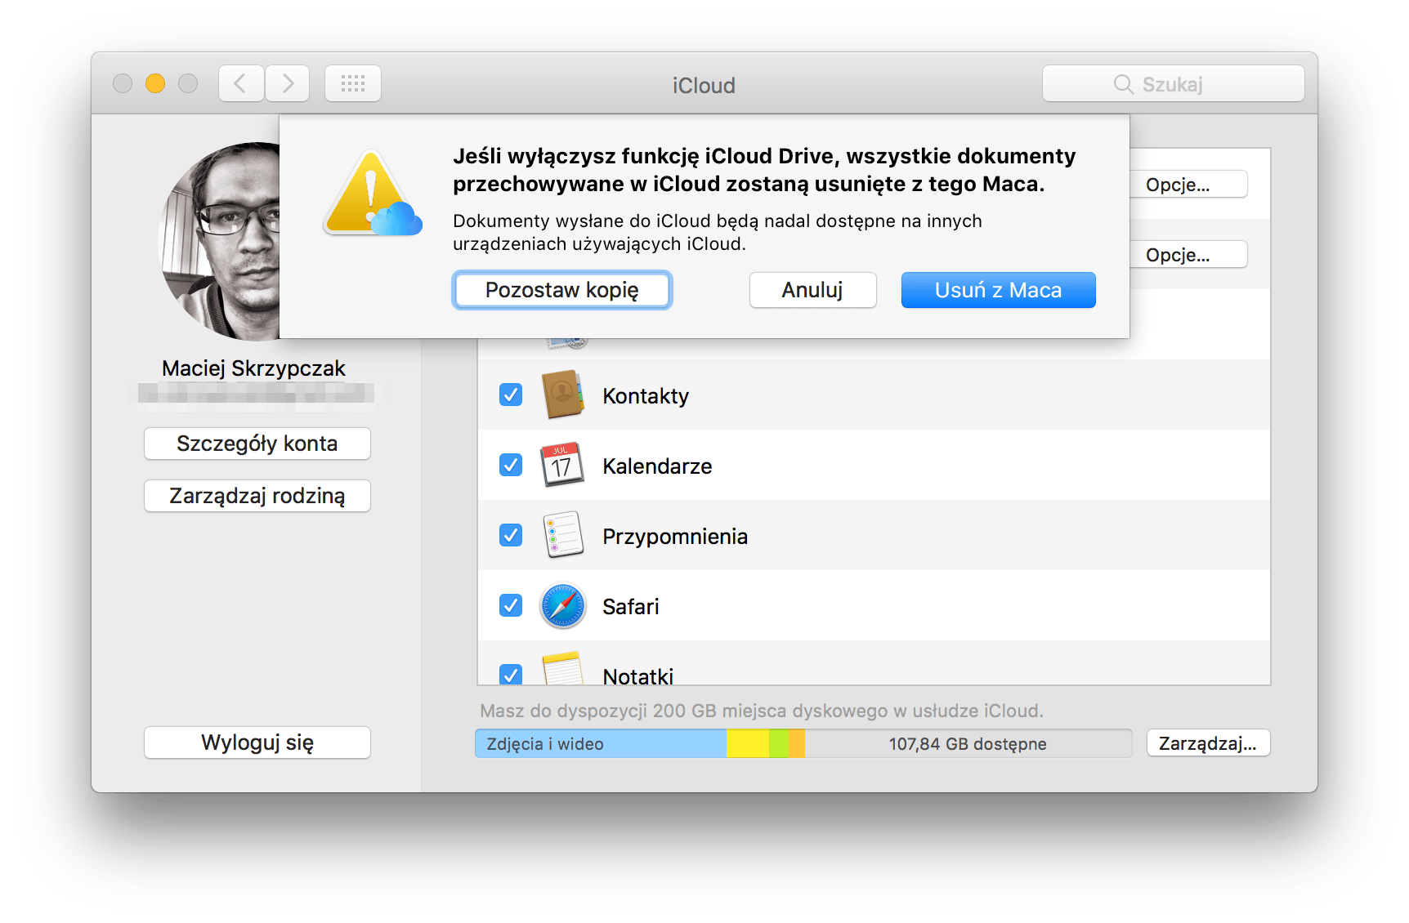
Task: Click the bold iCloud Drive warning headline
Action: point(764,170)
